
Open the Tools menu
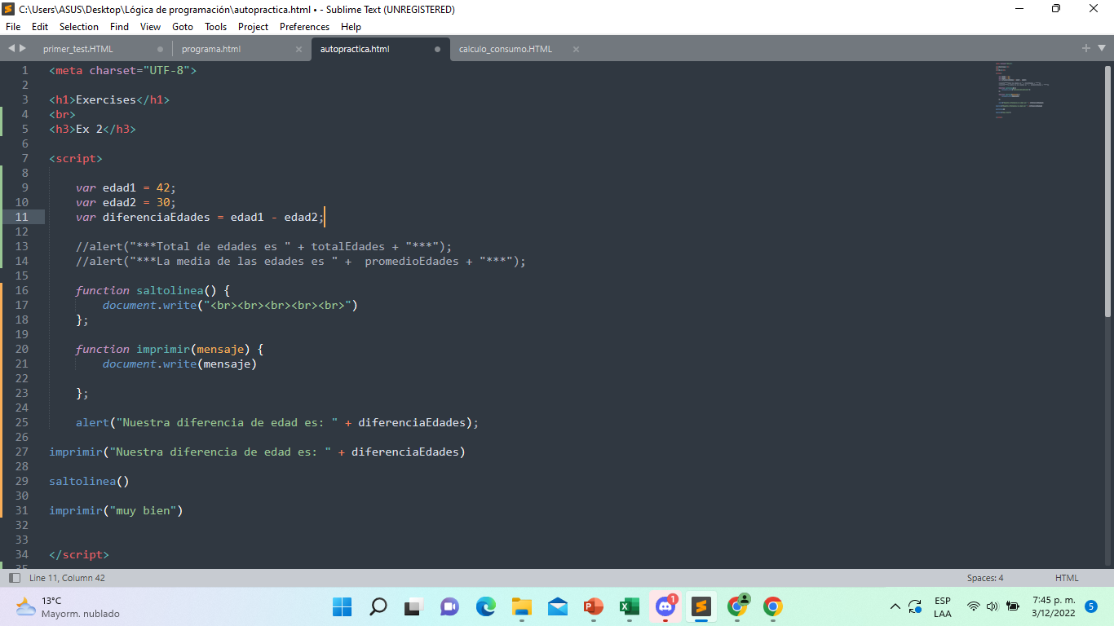pos(215,27)
